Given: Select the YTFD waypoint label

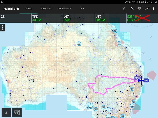Looking at the screenshot, I should (x=136, y=78).
